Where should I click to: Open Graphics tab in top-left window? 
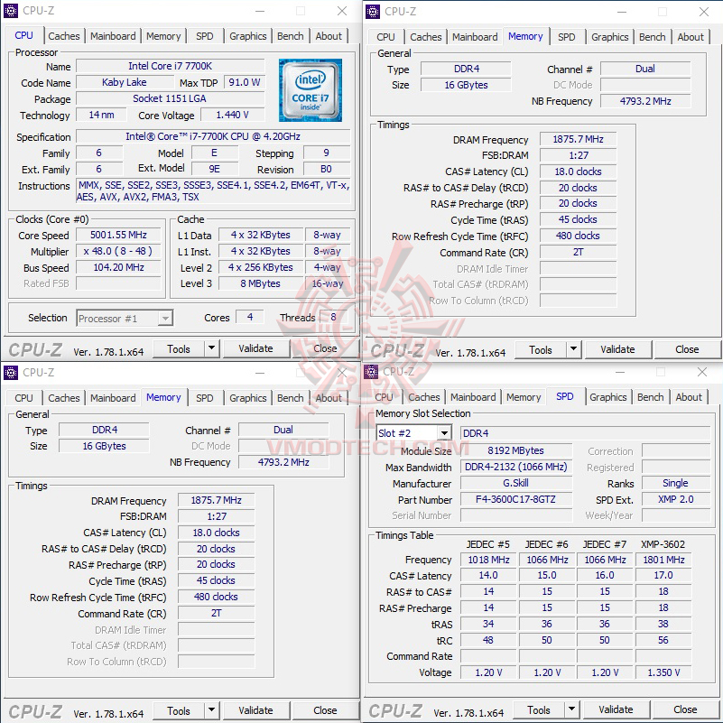pos(247,36)
